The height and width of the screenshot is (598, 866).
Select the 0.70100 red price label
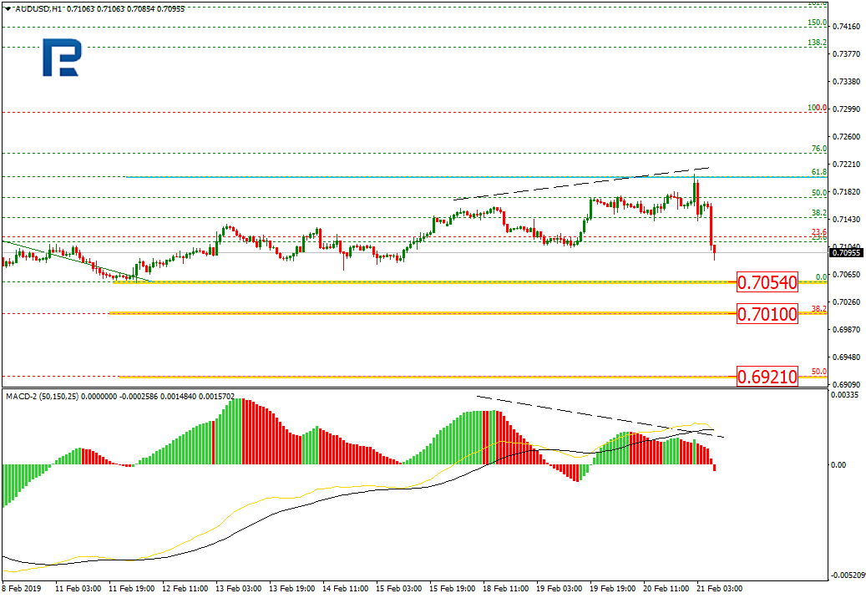[767, 314]
